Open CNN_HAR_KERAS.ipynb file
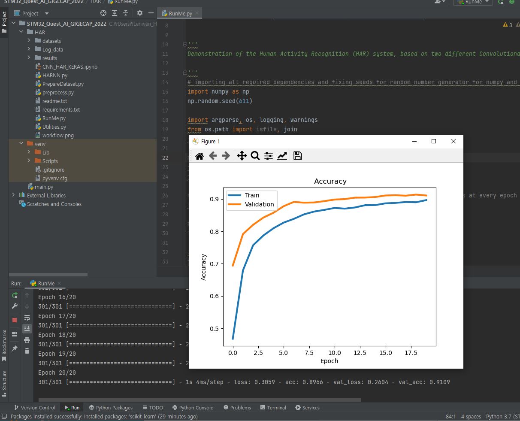 (x=66, y=67)
